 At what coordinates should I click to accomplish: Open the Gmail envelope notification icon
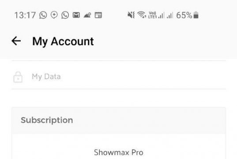(76, 15)
